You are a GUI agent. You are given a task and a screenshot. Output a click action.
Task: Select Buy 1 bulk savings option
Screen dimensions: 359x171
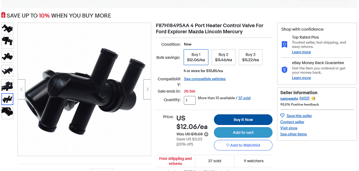196,57
